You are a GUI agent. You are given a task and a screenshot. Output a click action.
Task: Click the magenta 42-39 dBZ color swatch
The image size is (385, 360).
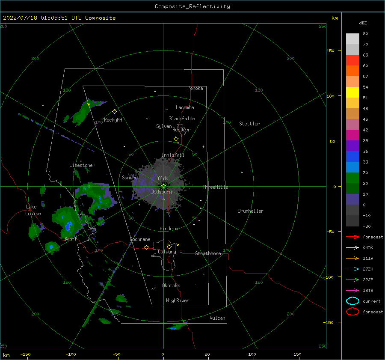[352, 135]
